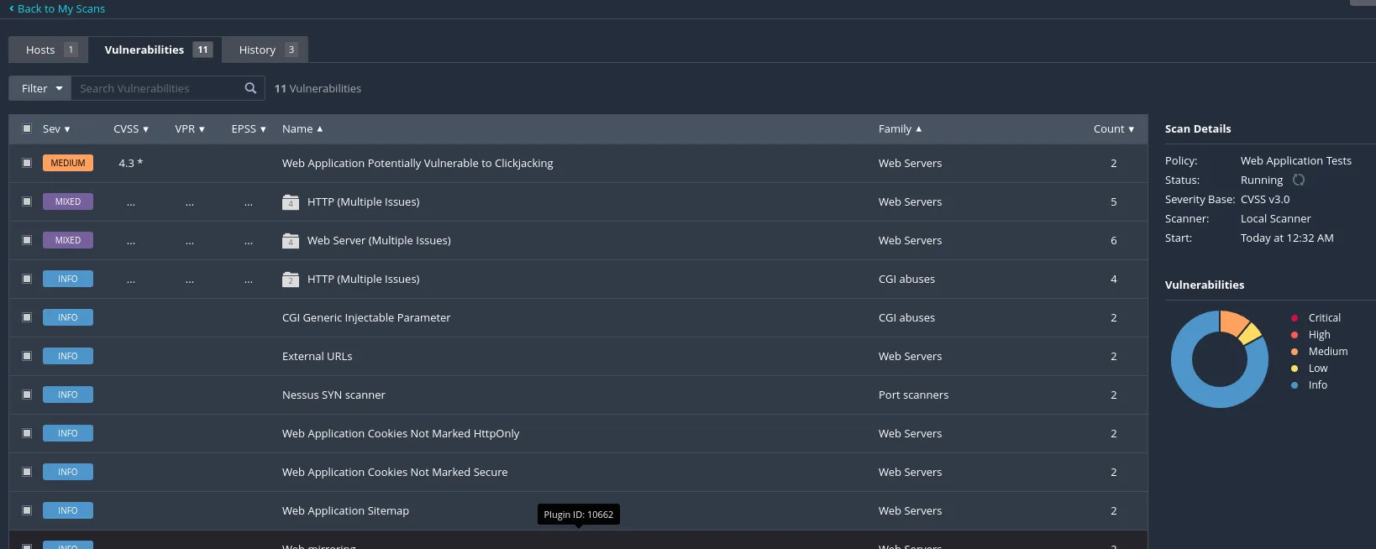Click the MEDIUM severity badge

coord(68,163)
